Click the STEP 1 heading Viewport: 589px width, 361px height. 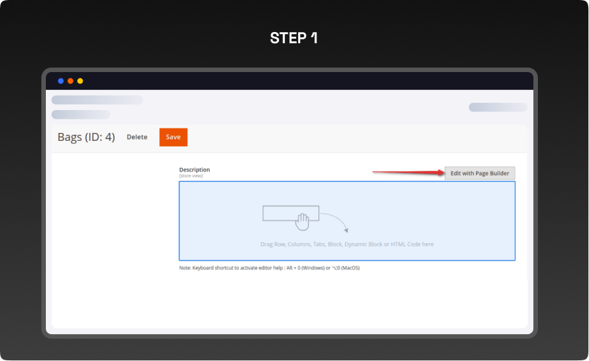(x=294, y=38)
